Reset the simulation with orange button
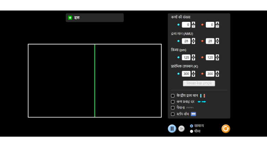This screenshot has height=147, width=267. pos(226,129)
